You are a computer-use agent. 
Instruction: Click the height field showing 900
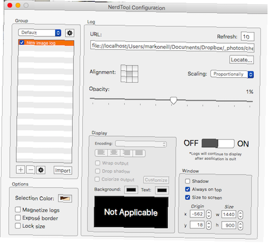[x=229, y=225]
